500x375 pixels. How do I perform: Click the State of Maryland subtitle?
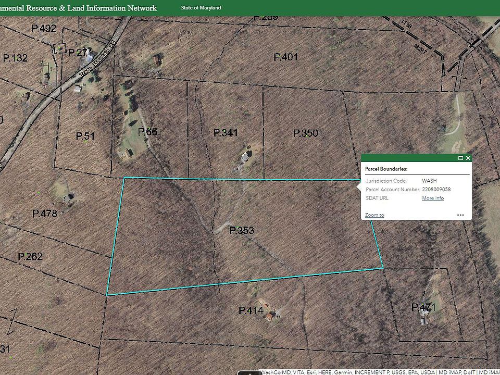tap(201, 8)
